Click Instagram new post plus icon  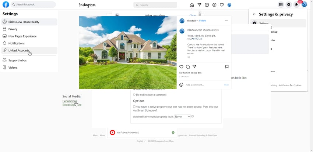click(x=207, y=5)
